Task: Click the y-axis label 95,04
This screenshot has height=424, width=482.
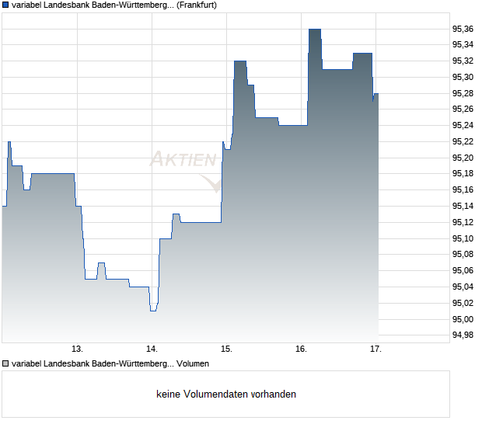Action: click(x=463, y=287)
